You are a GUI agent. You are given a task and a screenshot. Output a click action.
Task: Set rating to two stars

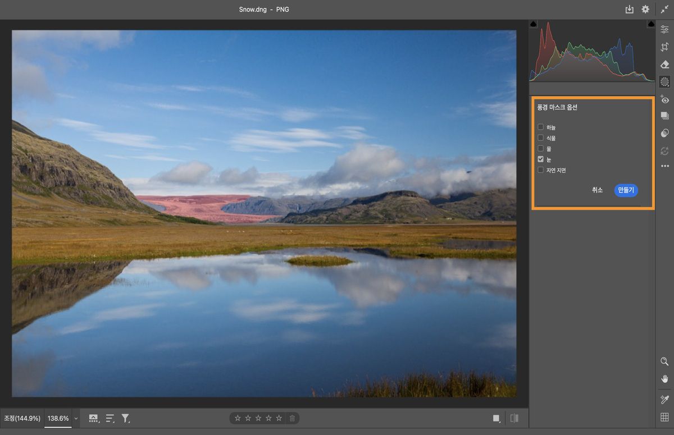(x=248, y=418)
